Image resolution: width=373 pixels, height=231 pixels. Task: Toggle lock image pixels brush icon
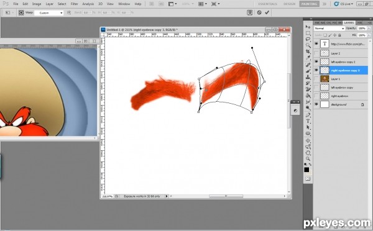click(330, 35)
